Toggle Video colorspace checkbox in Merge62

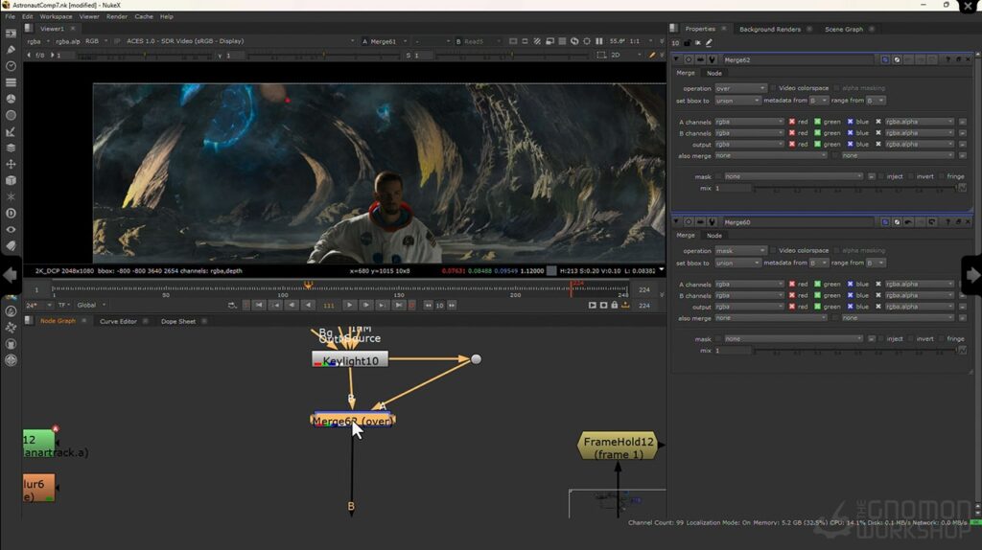pos(773,88)
